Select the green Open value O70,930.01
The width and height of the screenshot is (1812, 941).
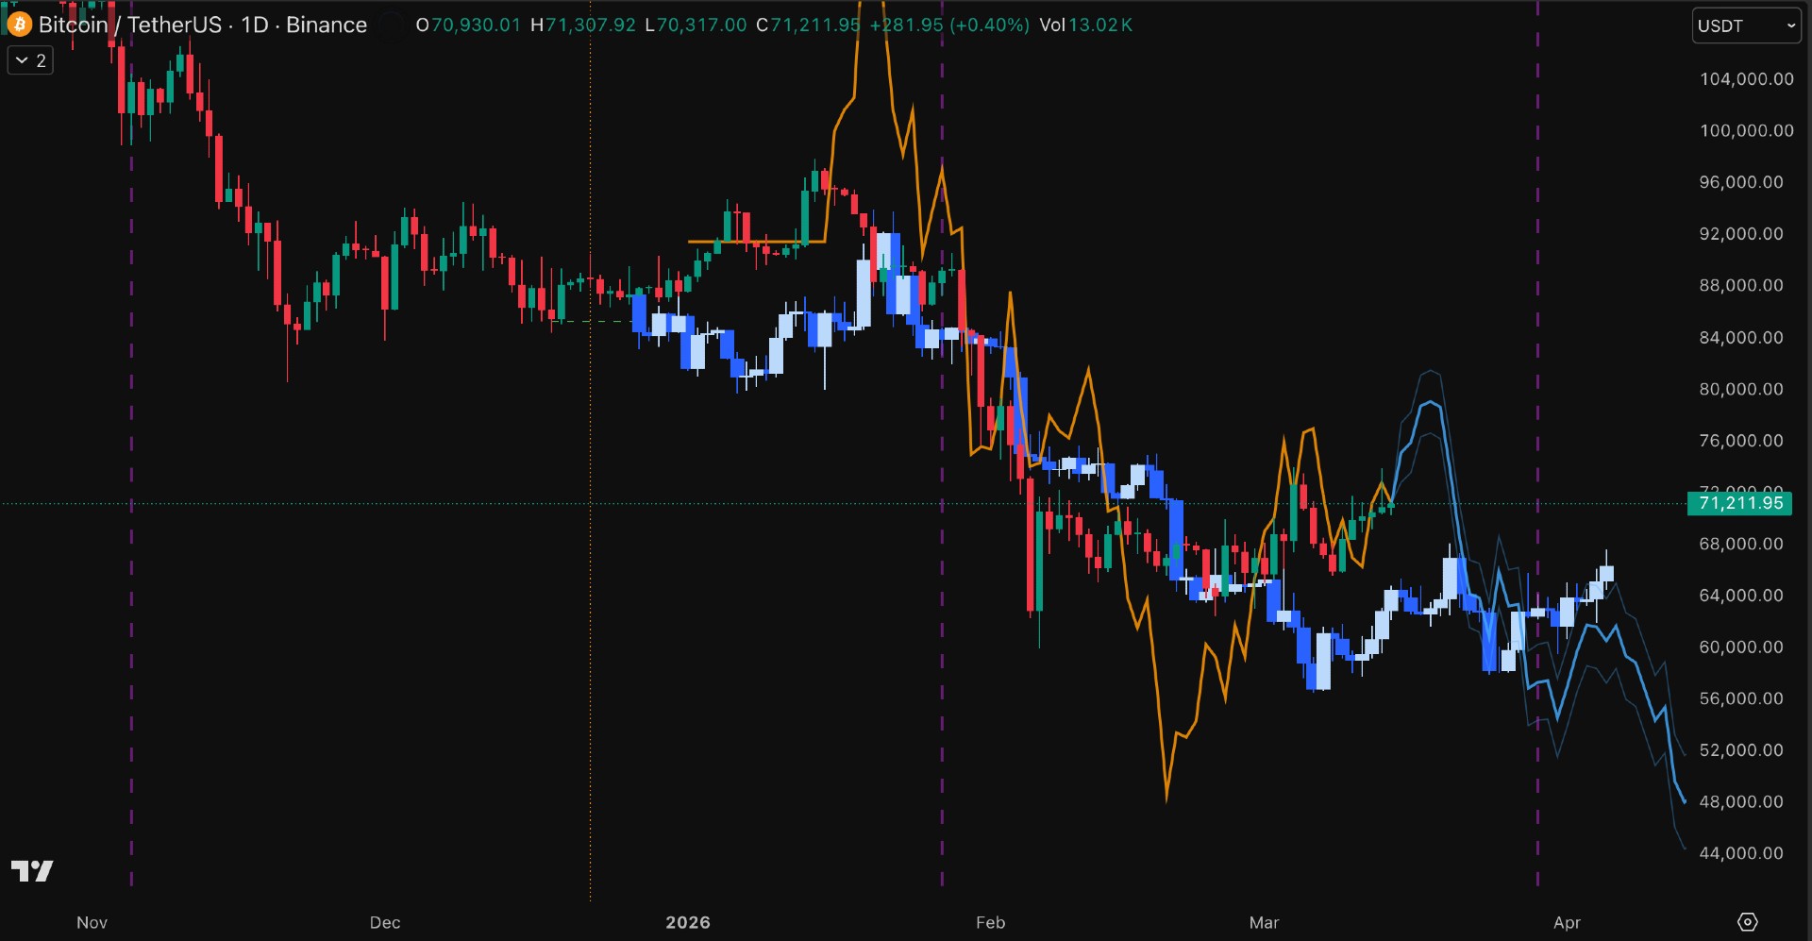468,25
